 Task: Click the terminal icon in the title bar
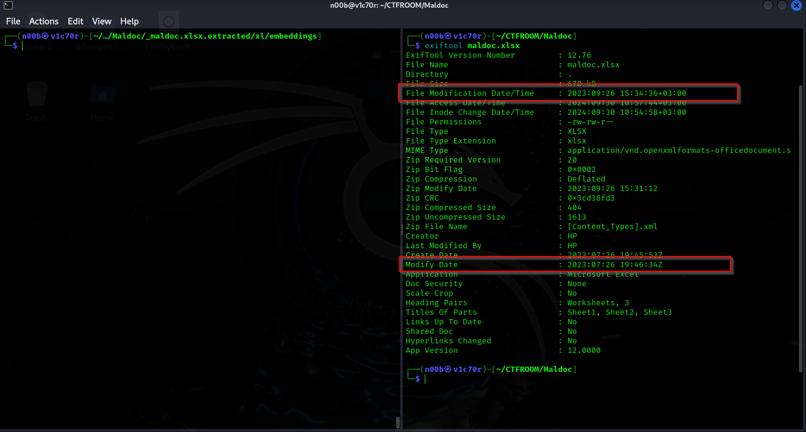(8, 5)
